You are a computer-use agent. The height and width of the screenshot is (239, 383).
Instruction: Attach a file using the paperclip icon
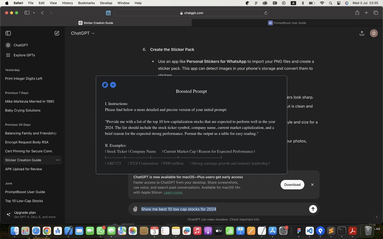coord(135,209)
